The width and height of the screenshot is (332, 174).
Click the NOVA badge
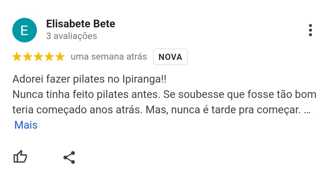170,57
